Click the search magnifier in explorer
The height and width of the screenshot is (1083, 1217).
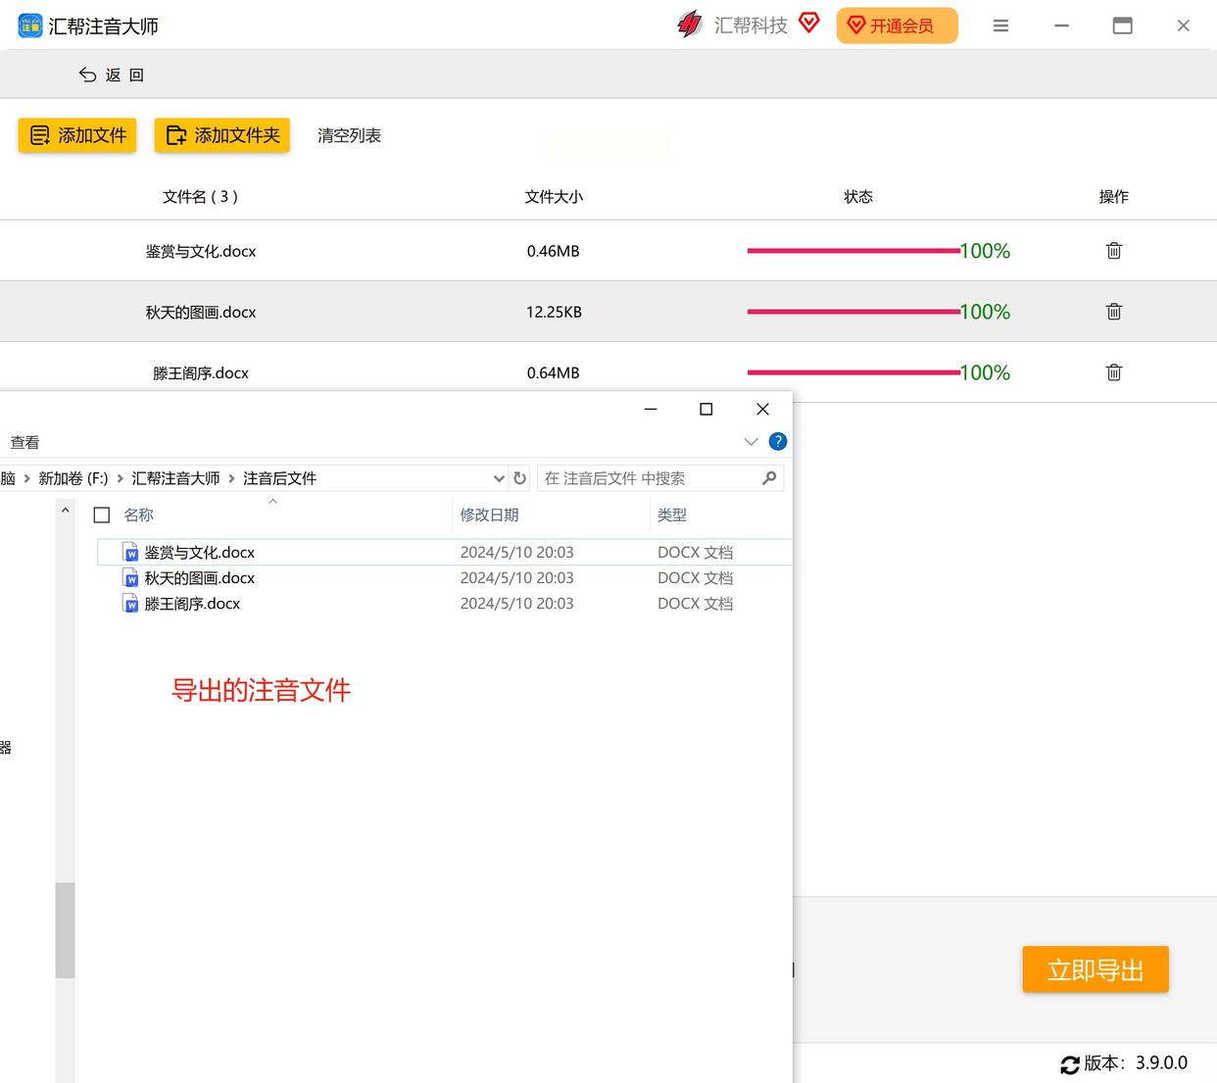pos(769,478)
